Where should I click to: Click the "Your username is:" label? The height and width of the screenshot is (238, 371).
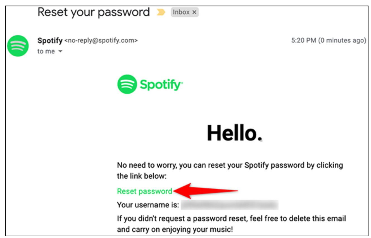pyautogui.click(x=148, y=205)
